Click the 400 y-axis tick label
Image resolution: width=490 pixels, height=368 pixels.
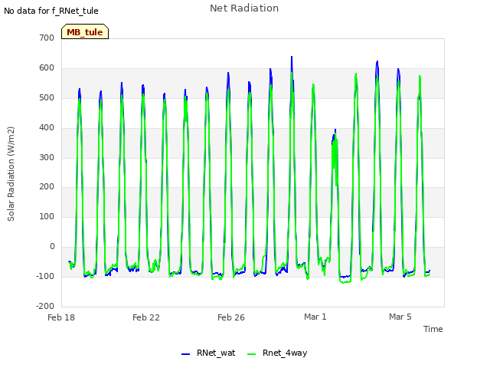pyautogui.click(x=47, y=128)
